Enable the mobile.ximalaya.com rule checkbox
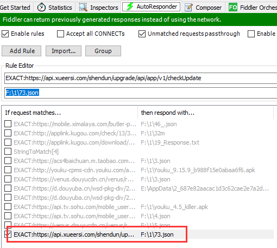This screenshot has width=277, height=248. (8, 124)
